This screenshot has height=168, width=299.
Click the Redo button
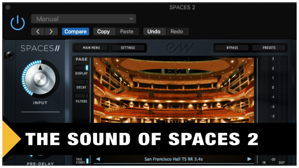coord(177,31)
